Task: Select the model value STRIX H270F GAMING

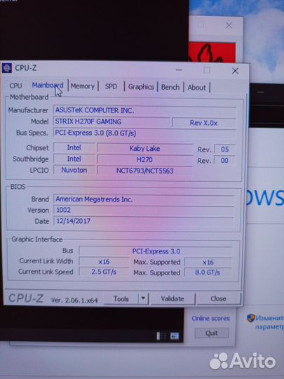Action: (88, 121)
